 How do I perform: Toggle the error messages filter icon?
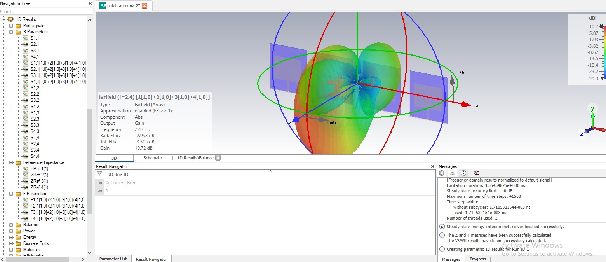442,173
